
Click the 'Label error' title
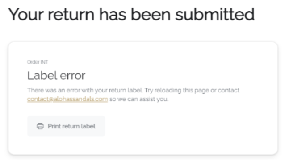tap(56, 76)
